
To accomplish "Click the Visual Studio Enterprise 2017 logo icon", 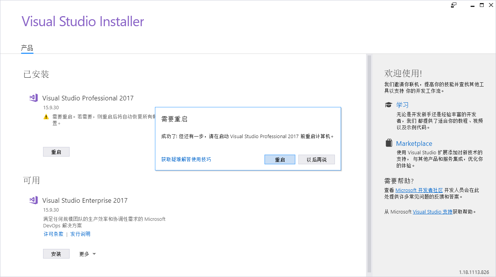I will coord(33,200).
